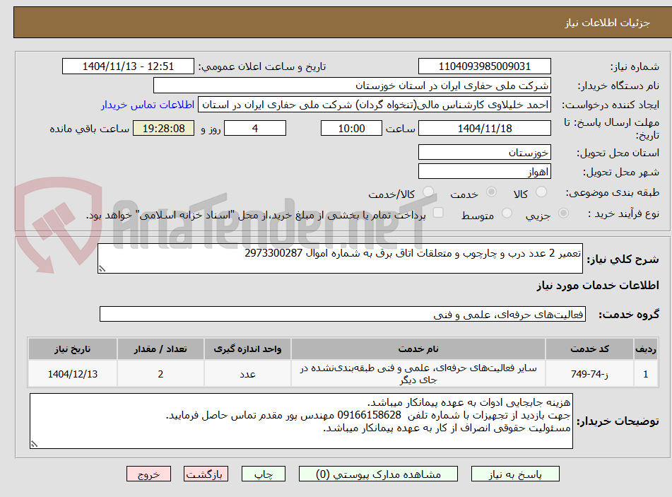Click service code cell ز-74-749
Viewport: 672px width, 497px height.
(x=589, y=374)
